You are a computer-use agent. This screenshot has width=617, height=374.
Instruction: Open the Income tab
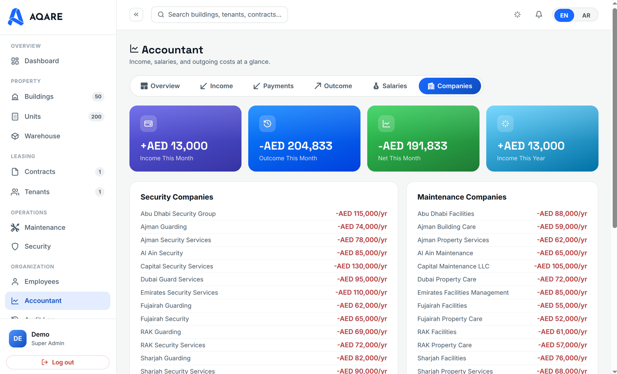[216, 86]
